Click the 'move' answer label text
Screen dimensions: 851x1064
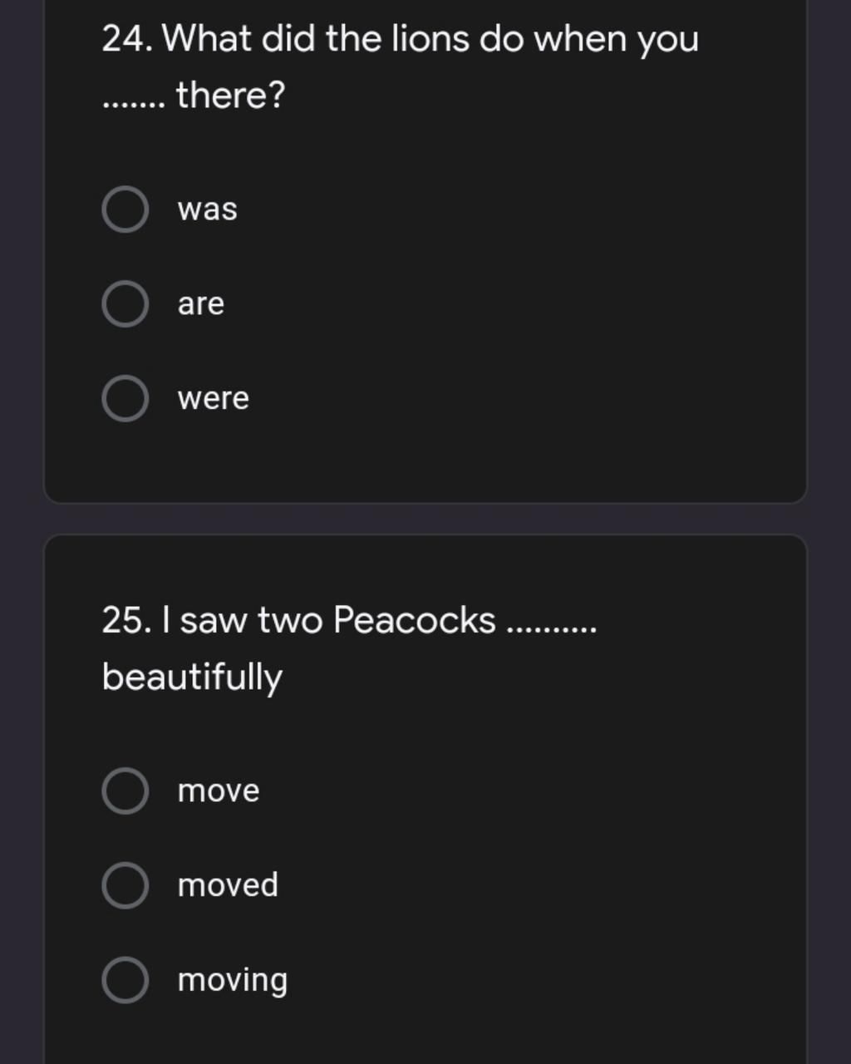[x=219, y=791]
